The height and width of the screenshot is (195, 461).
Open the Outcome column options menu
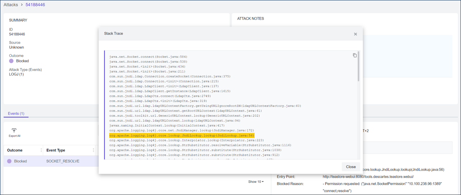pos(41,150)
